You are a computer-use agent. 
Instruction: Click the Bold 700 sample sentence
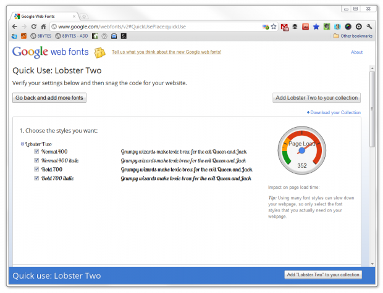click(187, 169)
